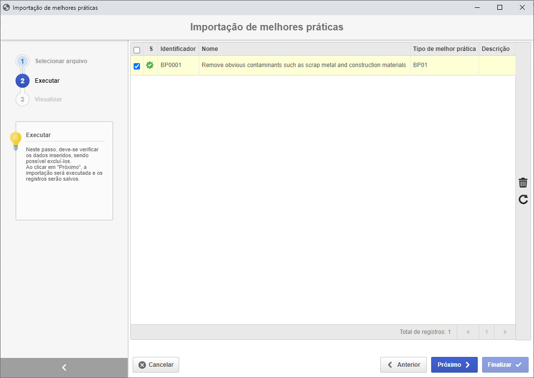The image size is (534, 378).
Task: Click the green validated status icon on BP0001
Action: click(x=150, y=65)
